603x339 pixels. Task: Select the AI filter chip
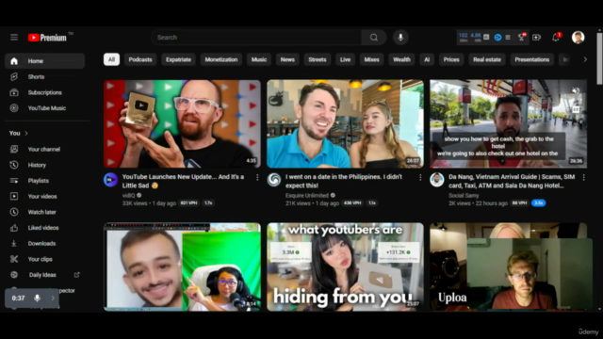[x=427, y=59]
